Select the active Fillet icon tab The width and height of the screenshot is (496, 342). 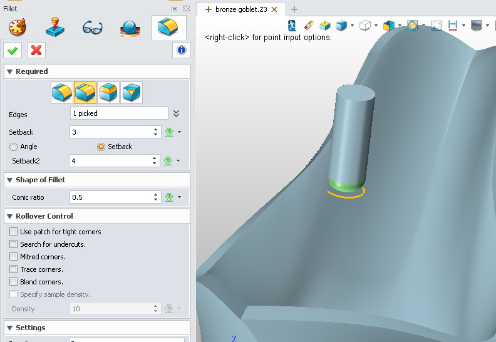(x=168, y=26)
